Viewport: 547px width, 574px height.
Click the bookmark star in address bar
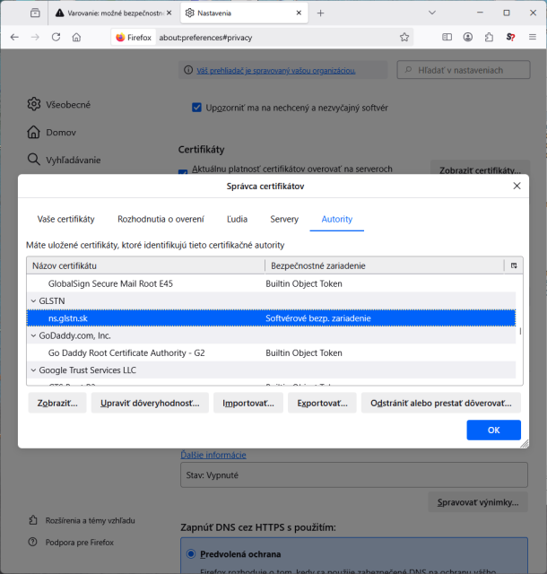404,37
